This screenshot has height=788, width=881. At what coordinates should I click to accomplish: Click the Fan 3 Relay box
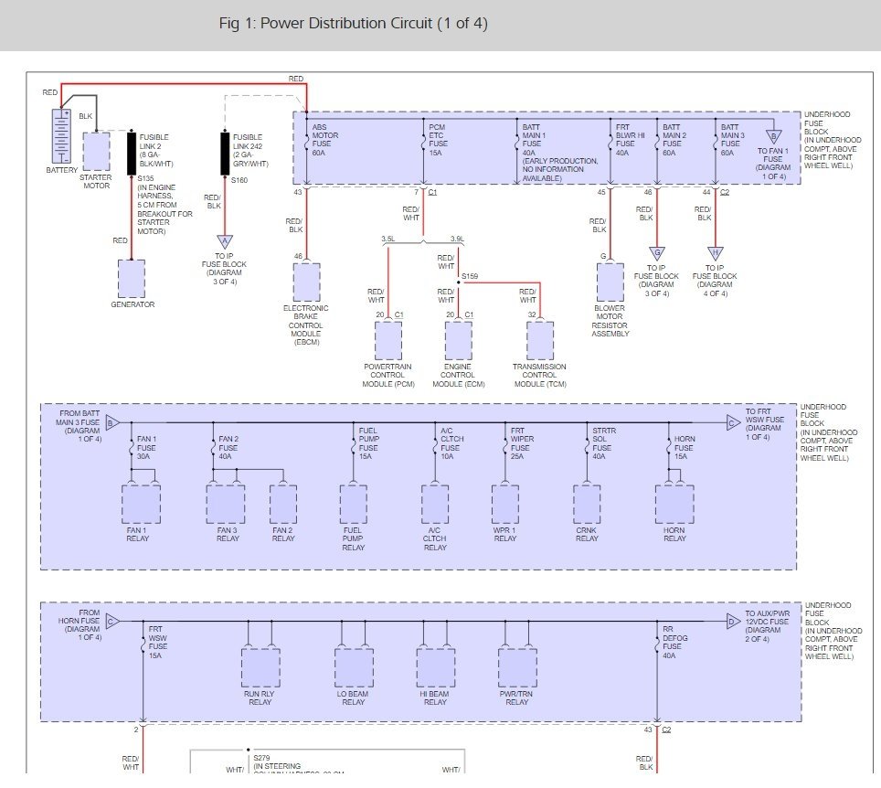point(226,505)
